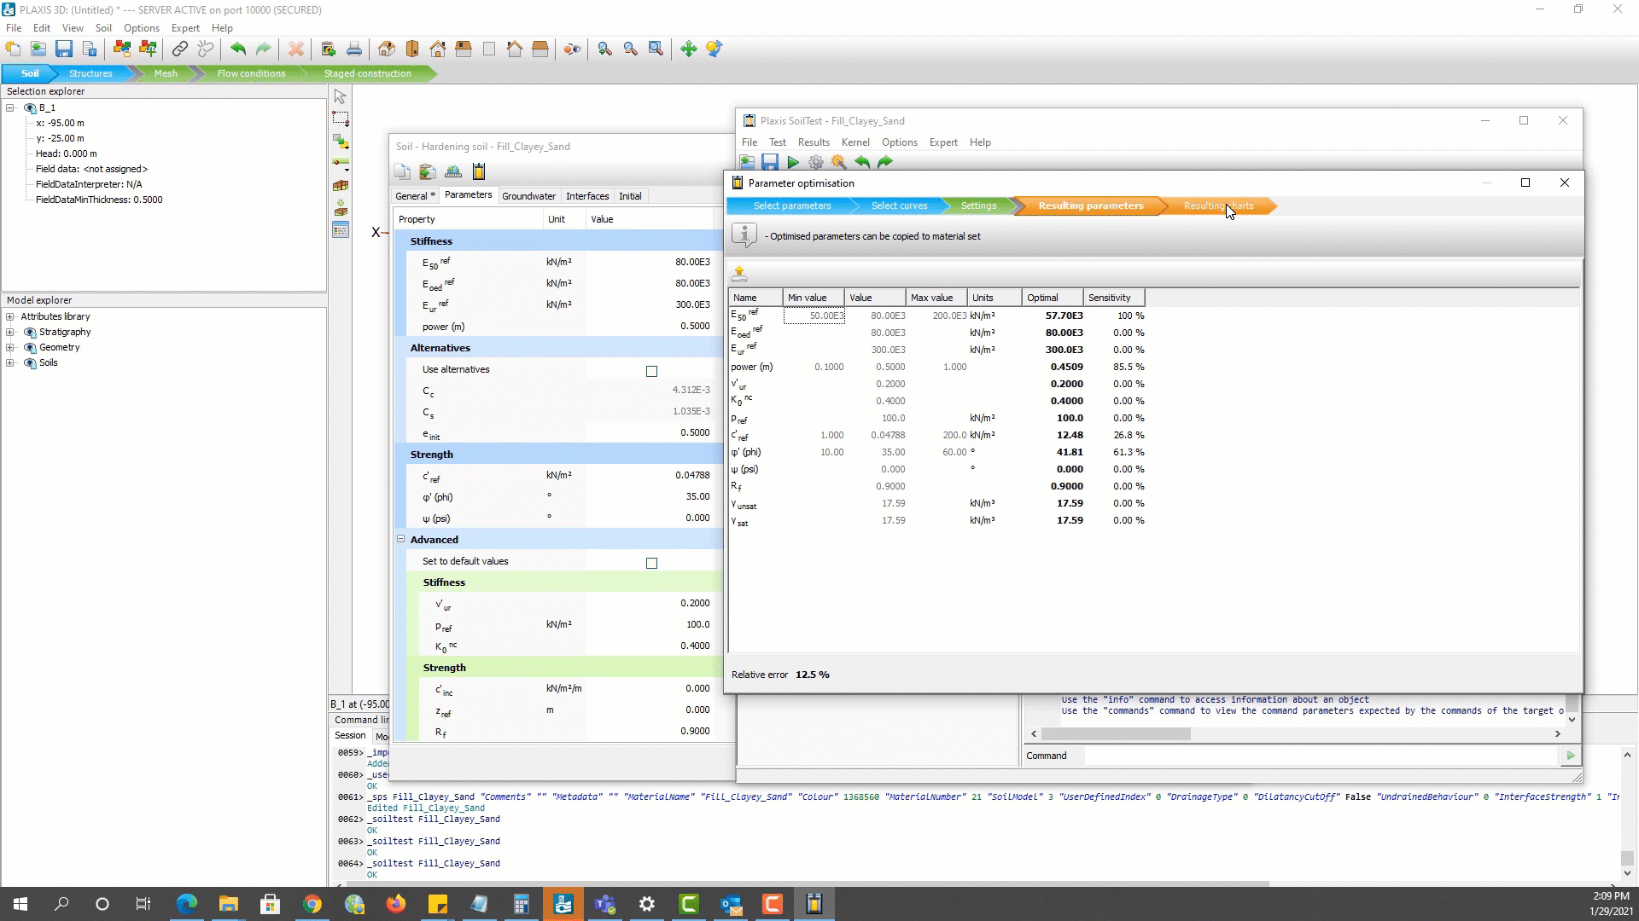1639x921 pixels.
Task: Click the blue Save icon in the main toolbar
Action: point(64,49)
